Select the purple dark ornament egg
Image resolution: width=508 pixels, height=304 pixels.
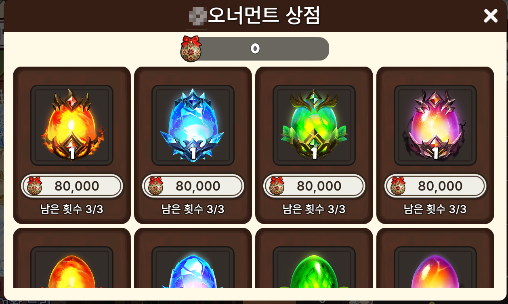pos(435,125)
